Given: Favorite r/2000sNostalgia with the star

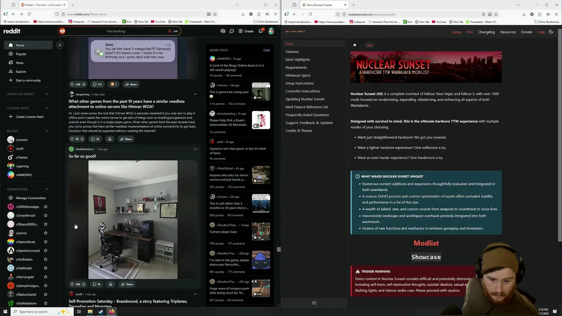Looking at the screenshot, I should [x=46, y=207].
